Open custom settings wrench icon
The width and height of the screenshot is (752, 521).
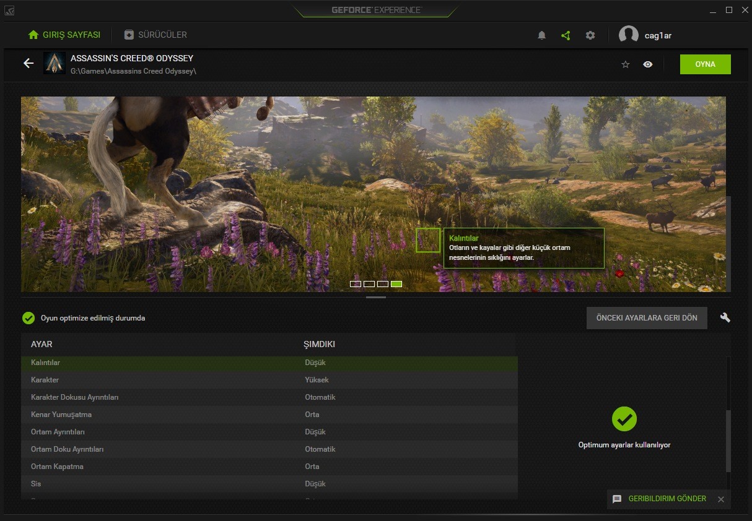click(725, 317)
